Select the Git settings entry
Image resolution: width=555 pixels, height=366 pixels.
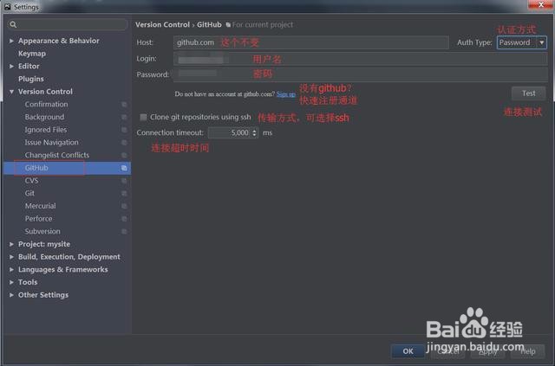tap(29, 193)
